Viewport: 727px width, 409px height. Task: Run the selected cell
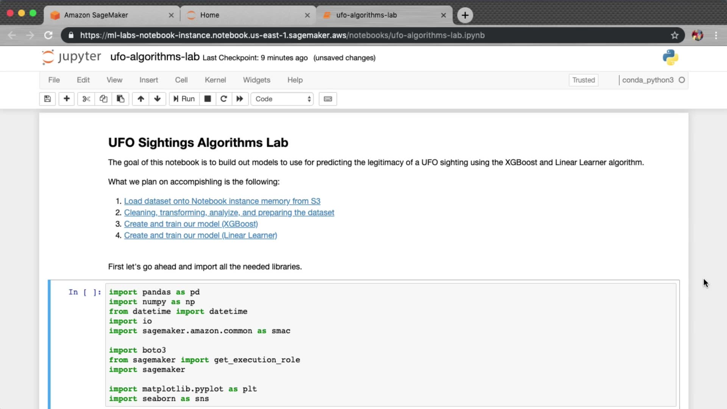pos(184,99)
